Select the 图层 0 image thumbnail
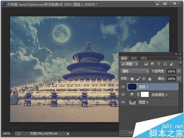Screen dimensions: 184x138 tap(132, 102)
